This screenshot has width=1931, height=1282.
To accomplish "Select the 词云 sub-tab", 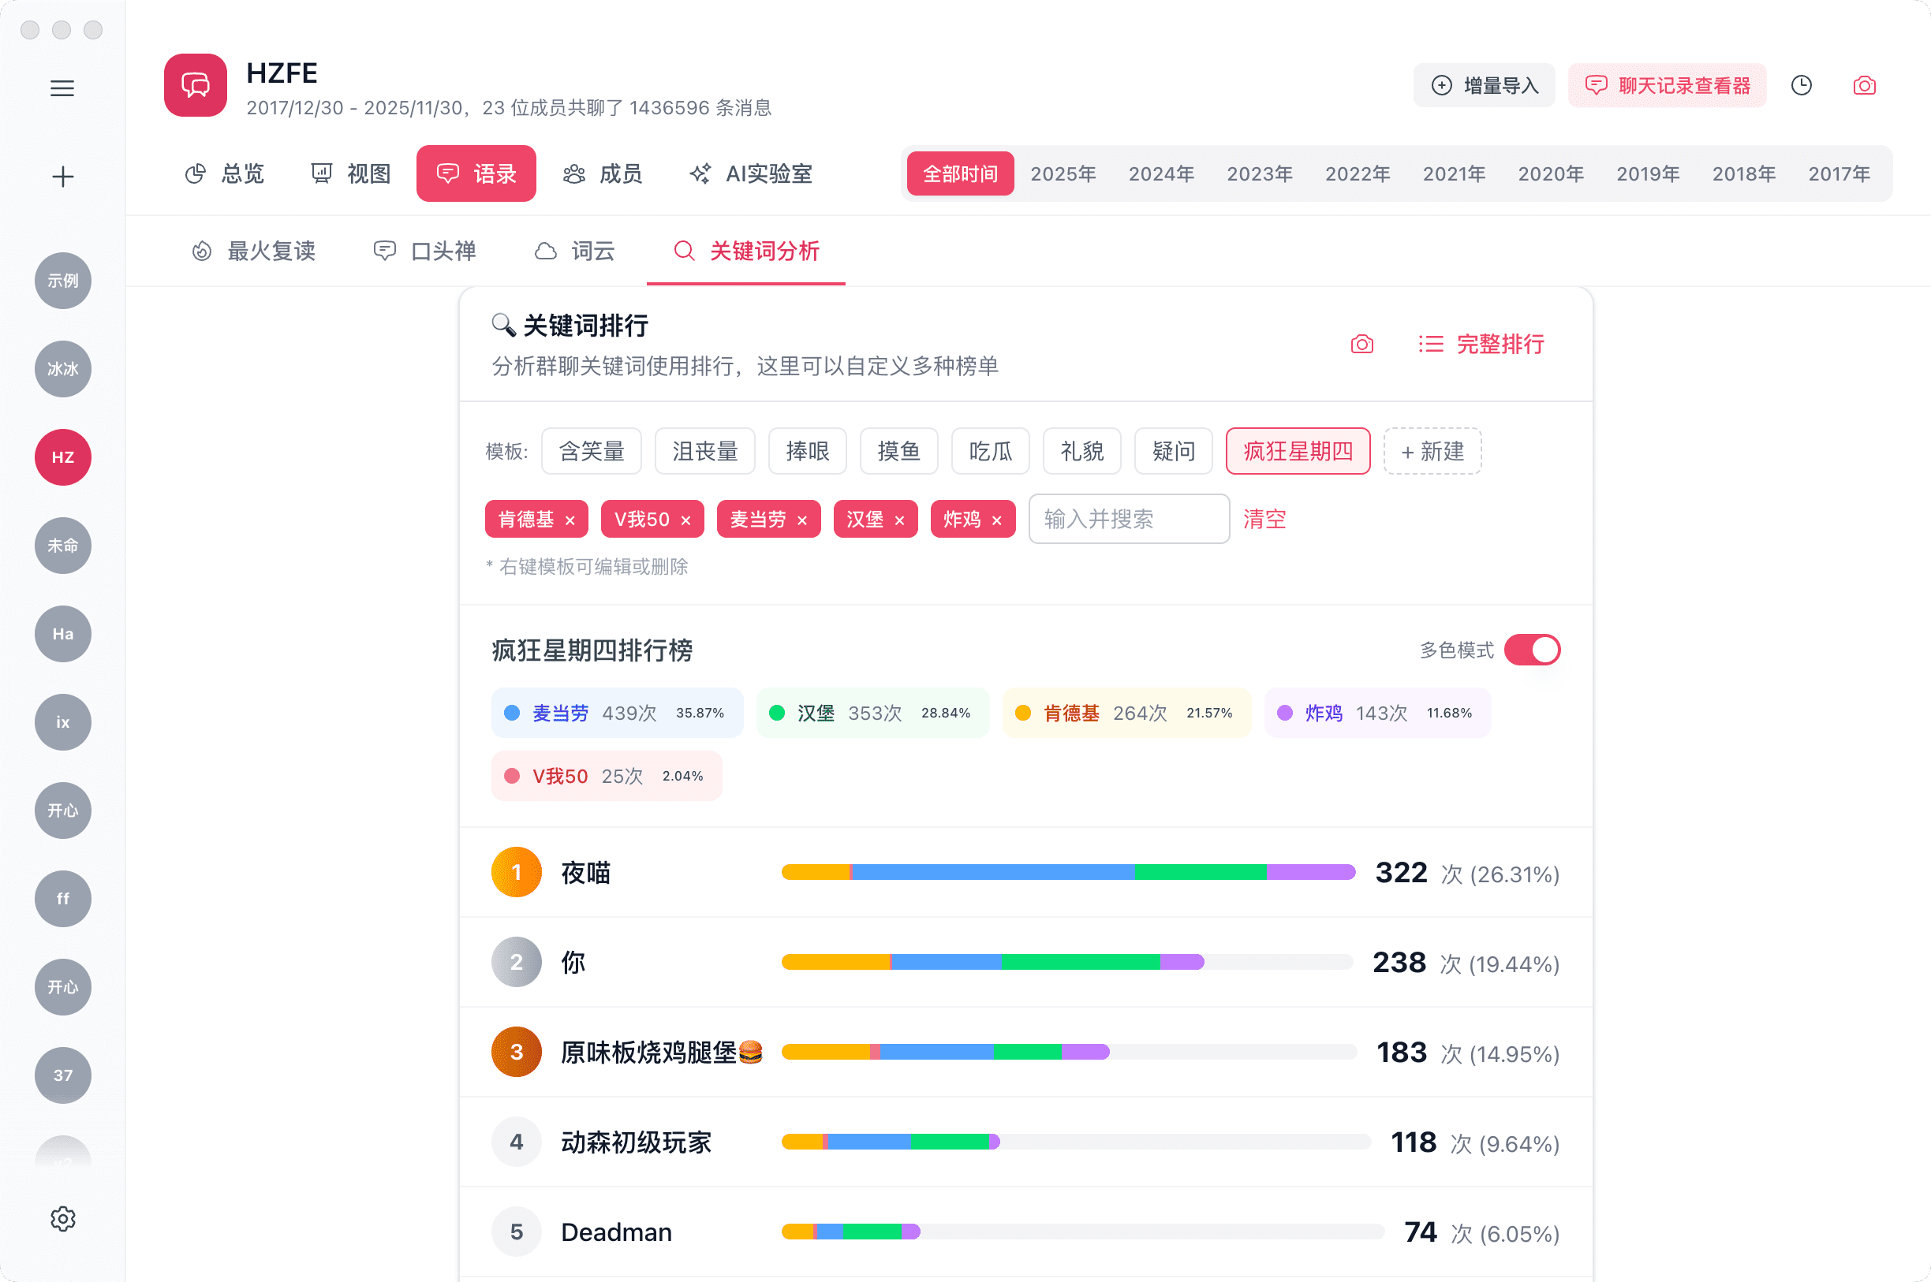I will click(575, 251).
